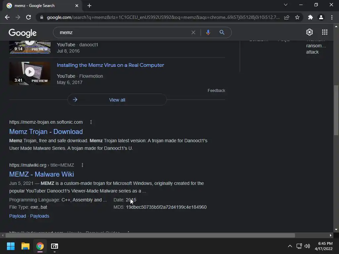
Task: Click the memz search input field
Action: (123, 32)
